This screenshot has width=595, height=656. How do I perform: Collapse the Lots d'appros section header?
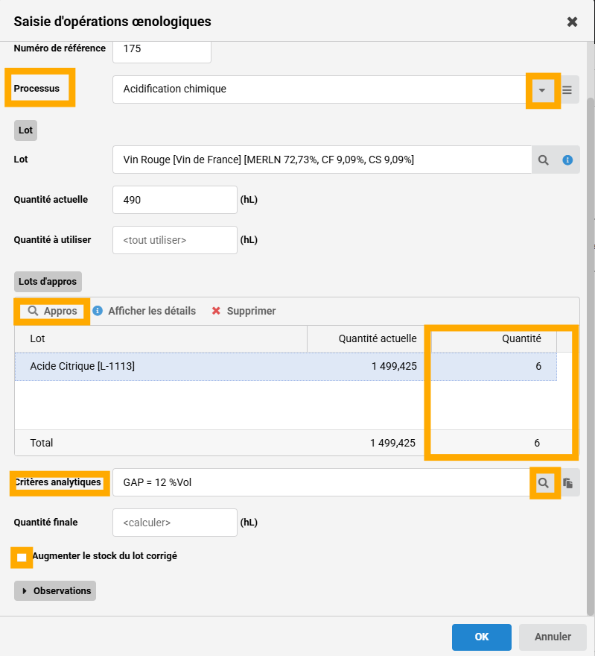tap(48, 281)
